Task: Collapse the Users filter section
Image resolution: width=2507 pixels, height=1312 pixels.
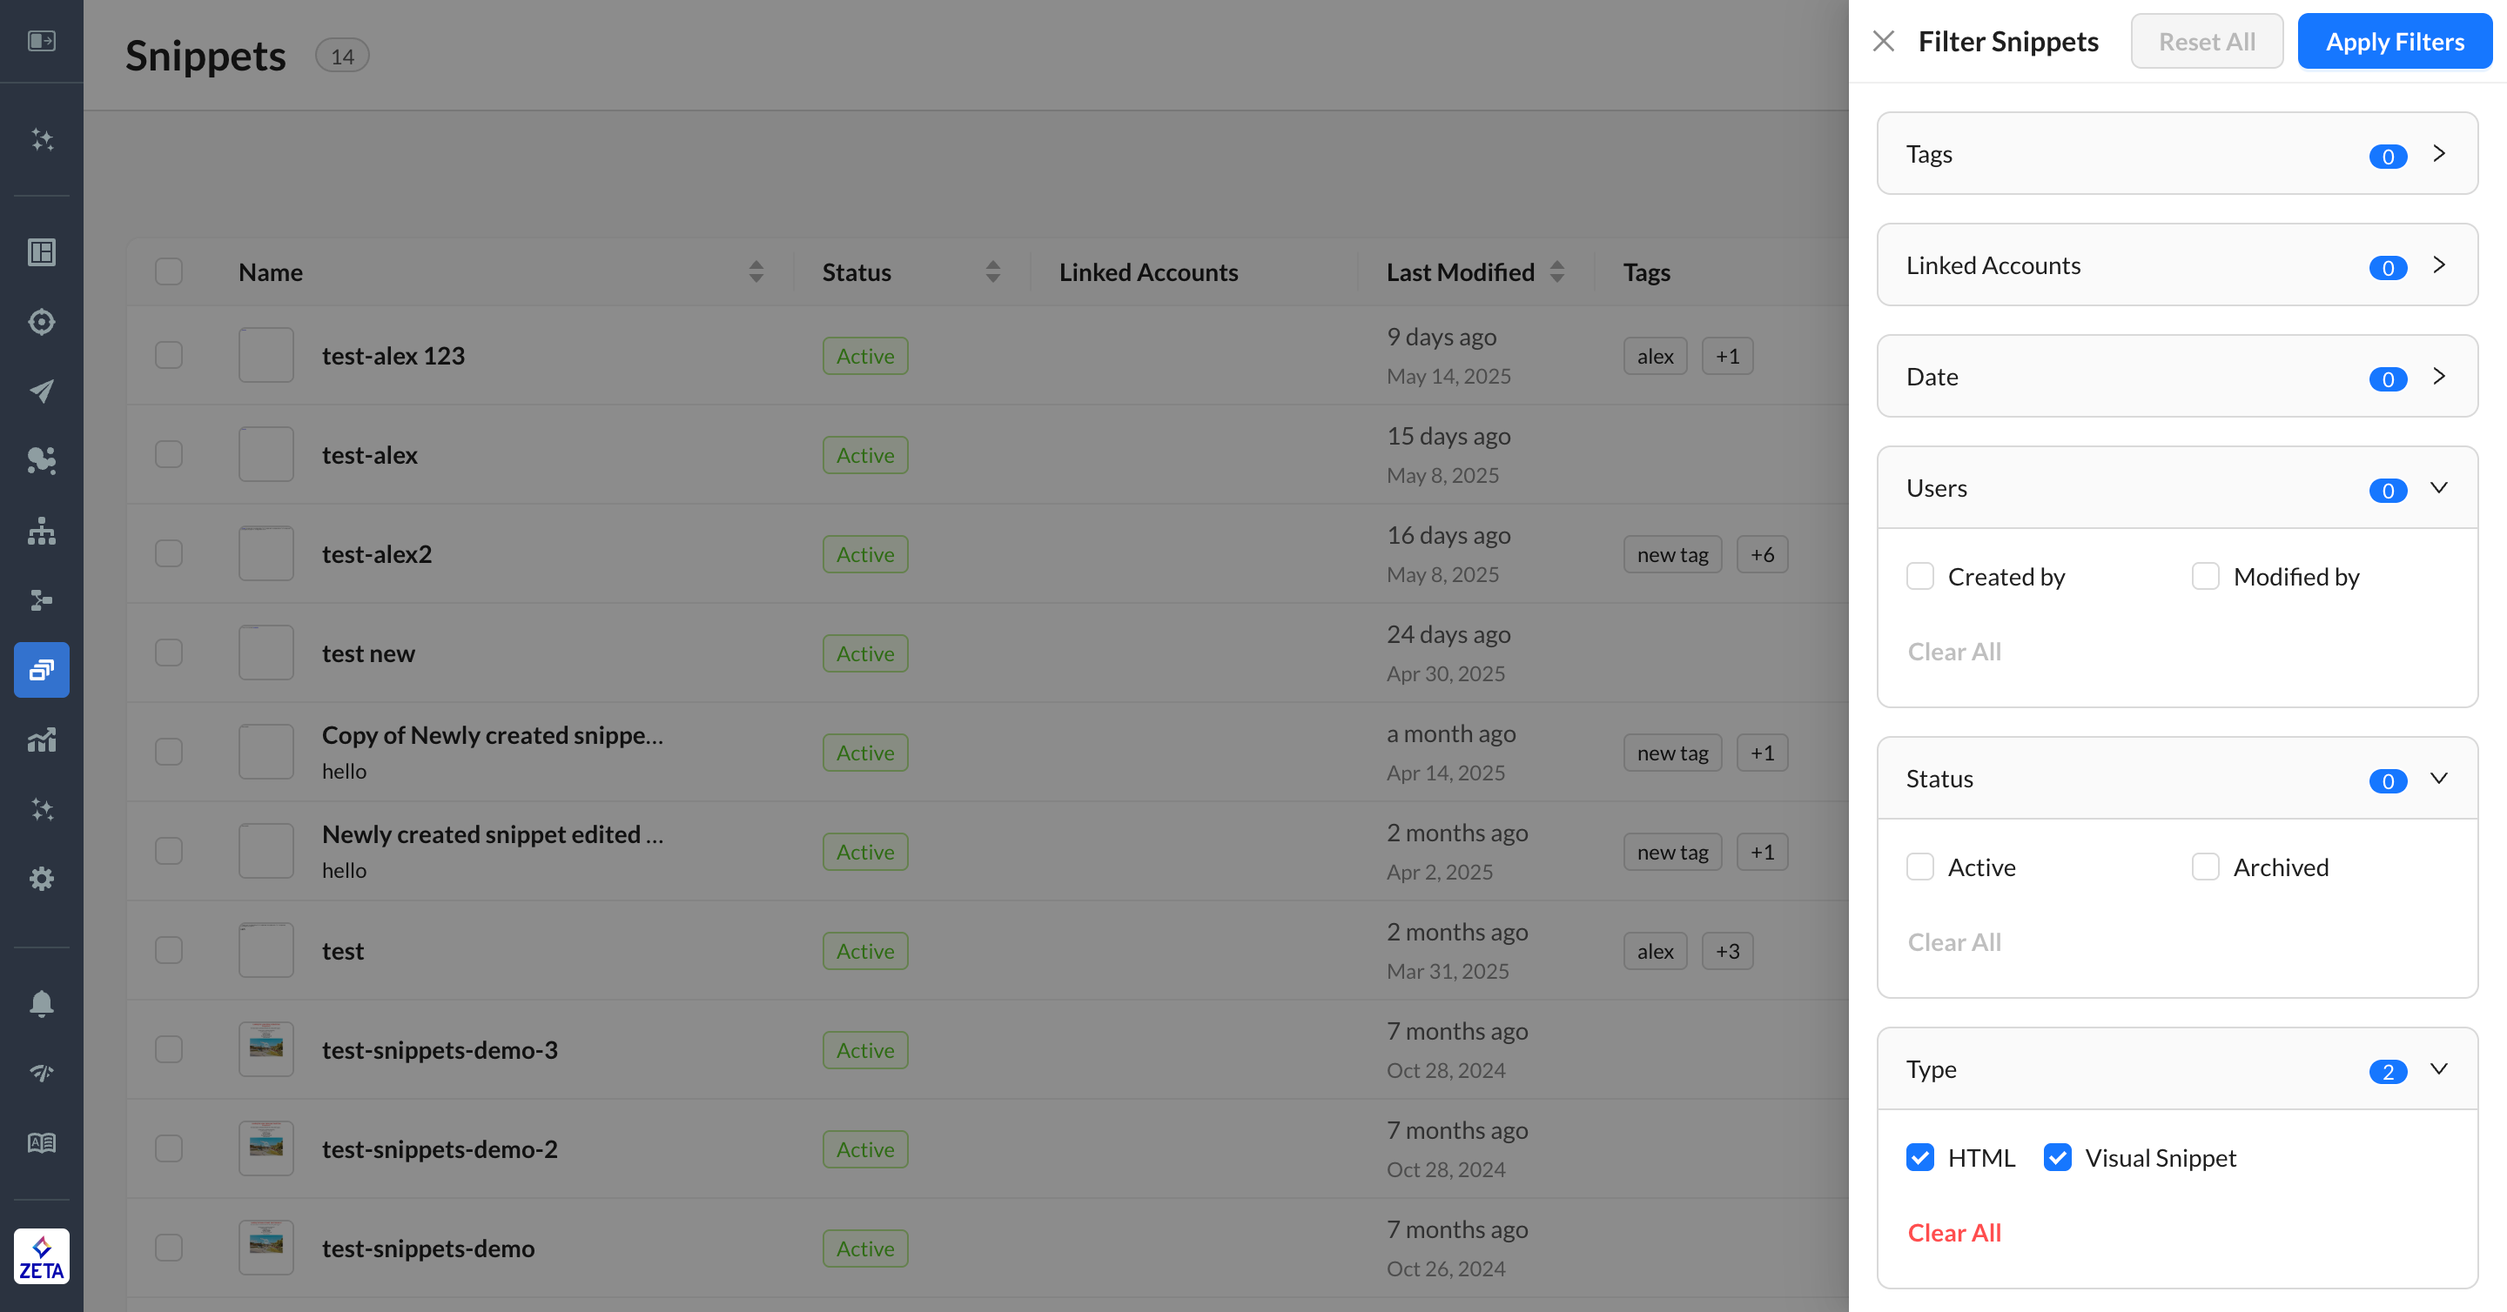Action: coord(2438,488)
